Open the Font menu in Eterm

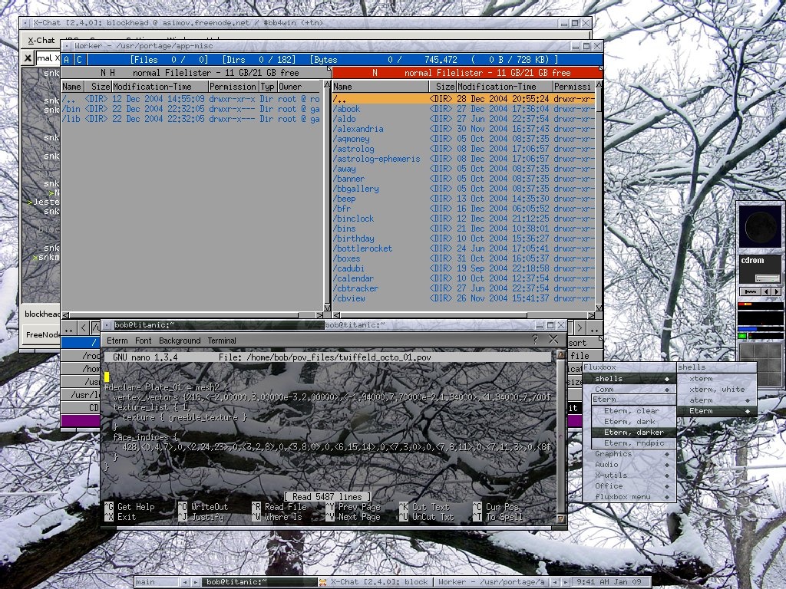143,341
